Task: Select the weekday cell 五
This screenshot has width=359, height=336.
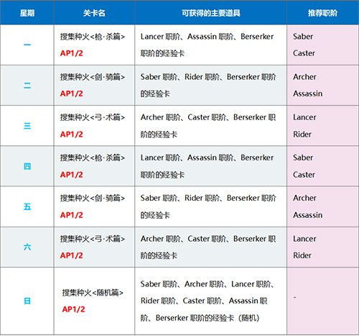Action: click(x=27, y=206)
